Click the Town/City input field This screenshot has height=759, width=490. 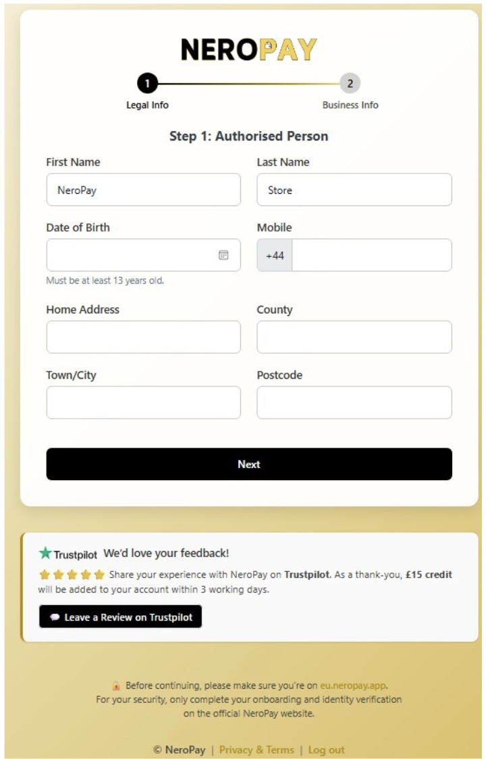[143, 402]
